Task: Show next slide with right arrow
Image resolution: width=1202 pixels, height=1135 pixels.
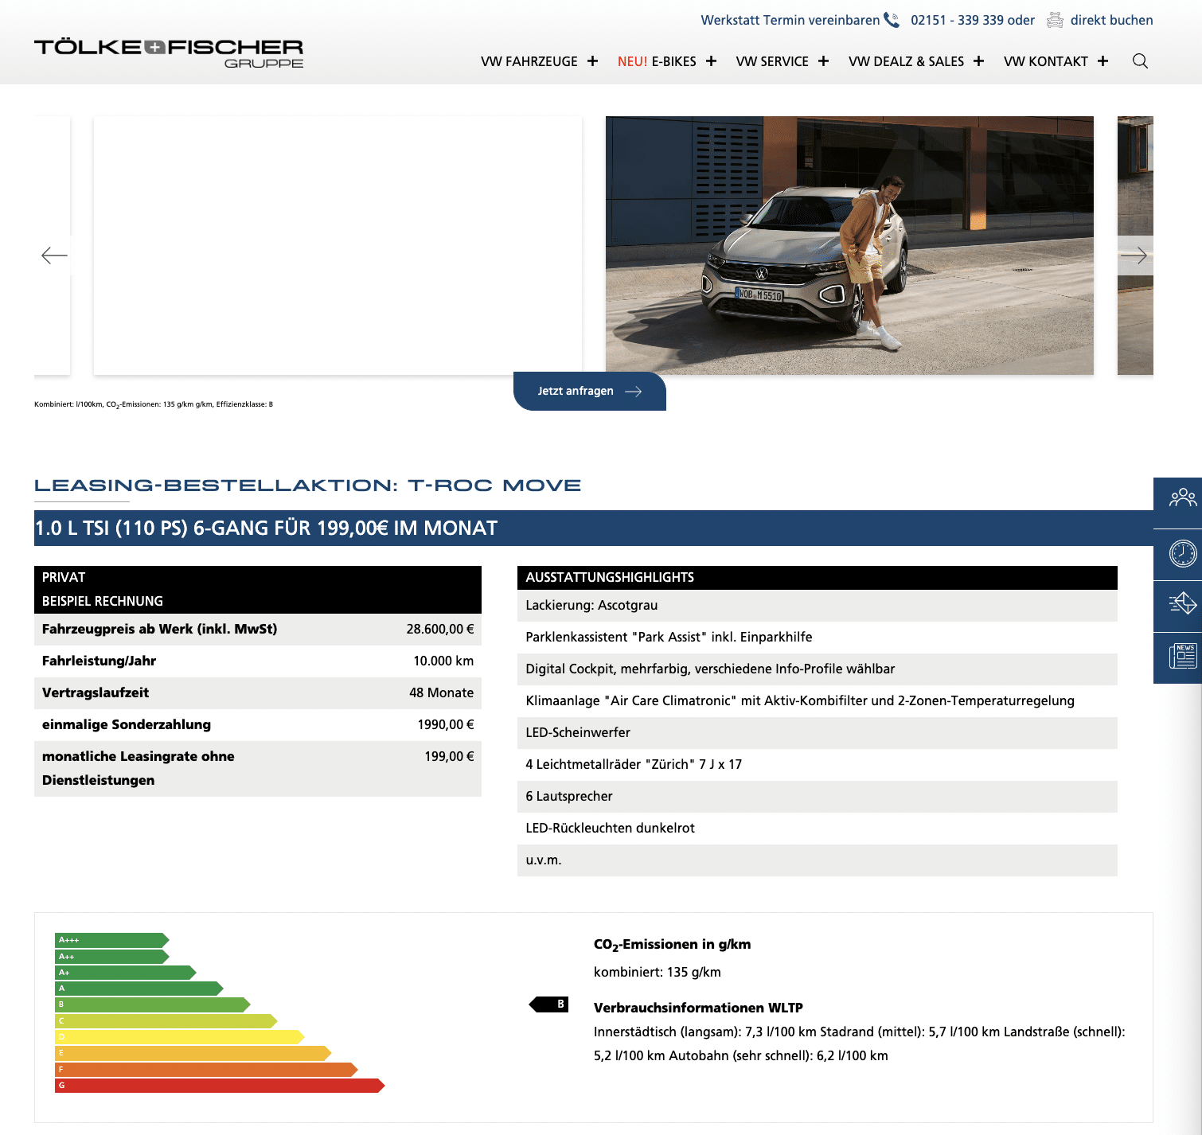Action: pyautogui.click(x=1136, y=255)
